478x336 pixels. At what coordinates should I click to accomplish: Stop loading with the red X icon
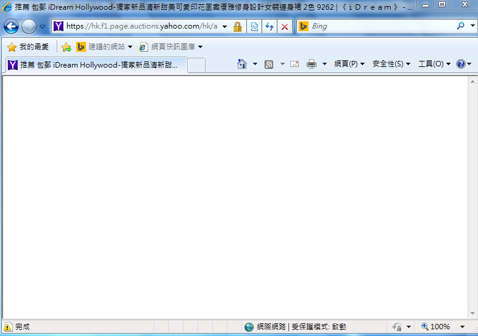[x=285, y=27]
